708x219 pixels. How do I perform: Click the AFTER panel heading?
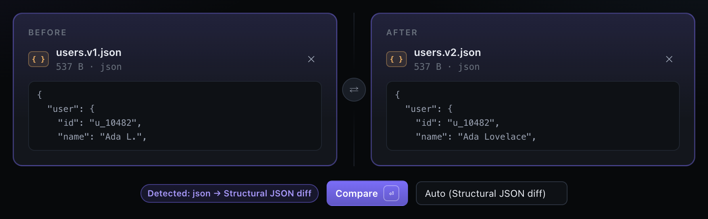[x=402, y=33]
